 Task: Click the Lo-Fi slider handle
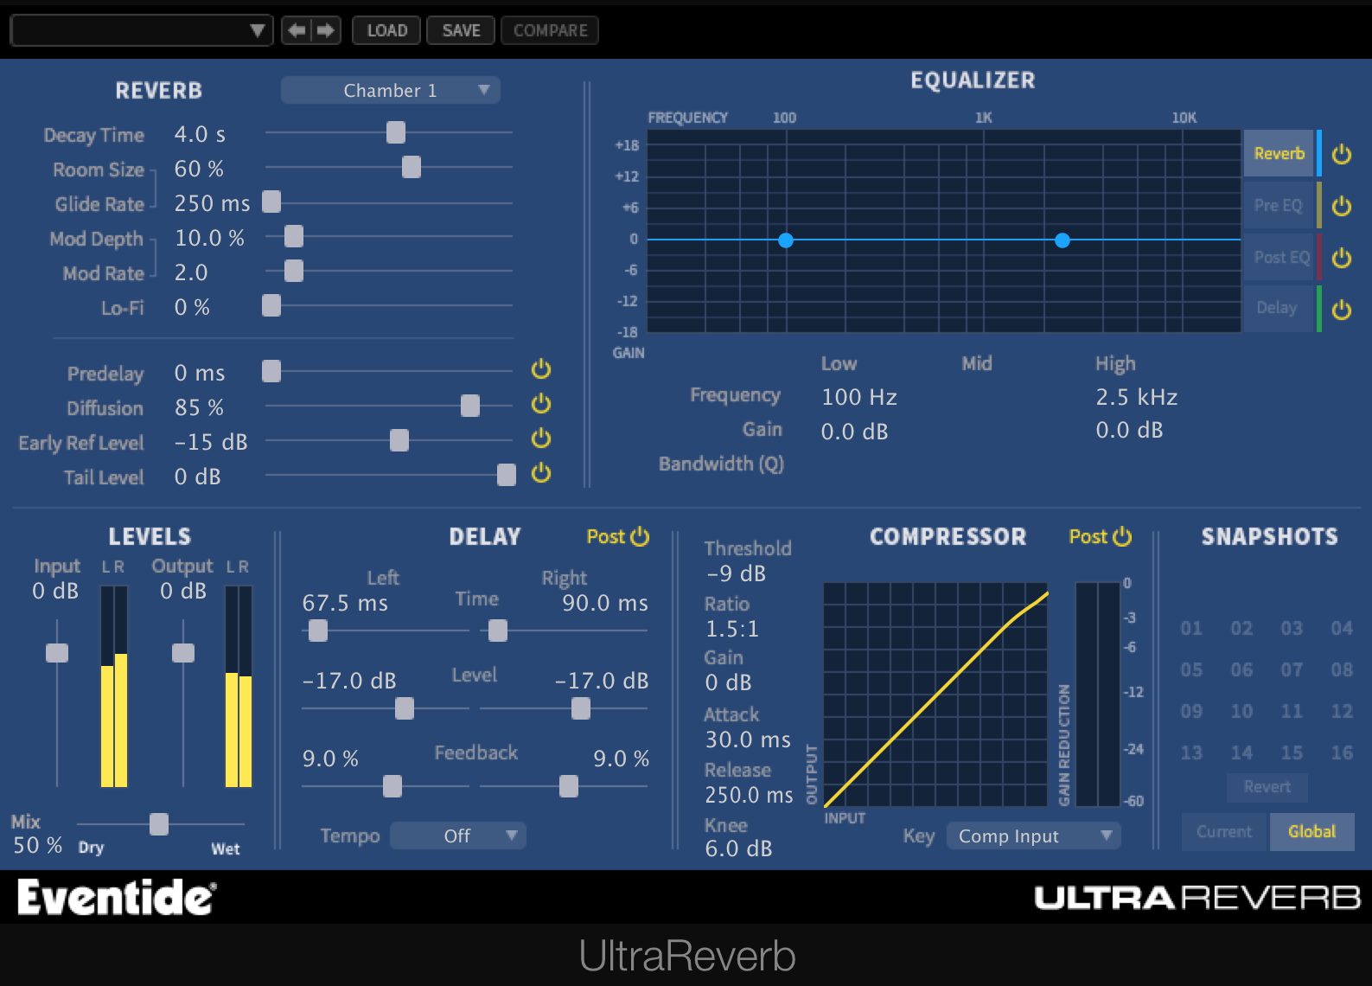[271, 305]
